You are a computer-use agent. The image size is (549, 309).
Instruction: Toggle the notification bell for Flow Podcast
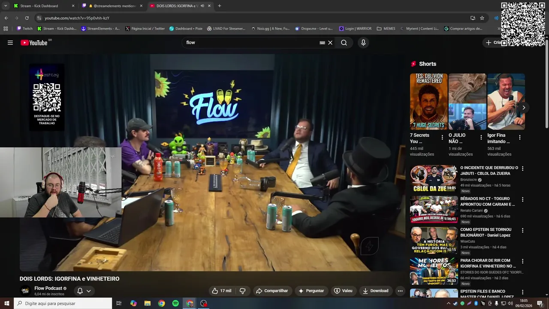click(x=80, y=291)
